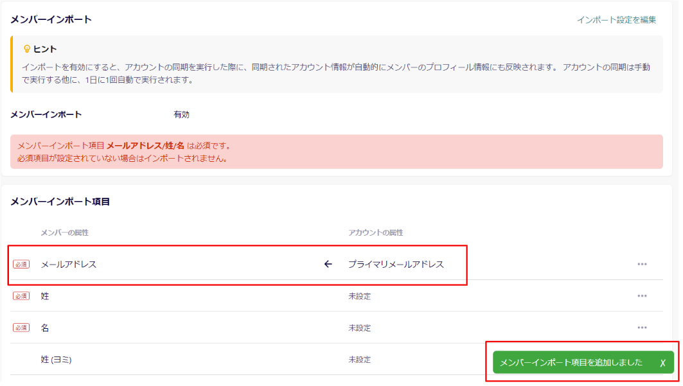This screenshot has height=386, width=683.
Task: Click the 必須 badge beside 名
Action: 21,328
